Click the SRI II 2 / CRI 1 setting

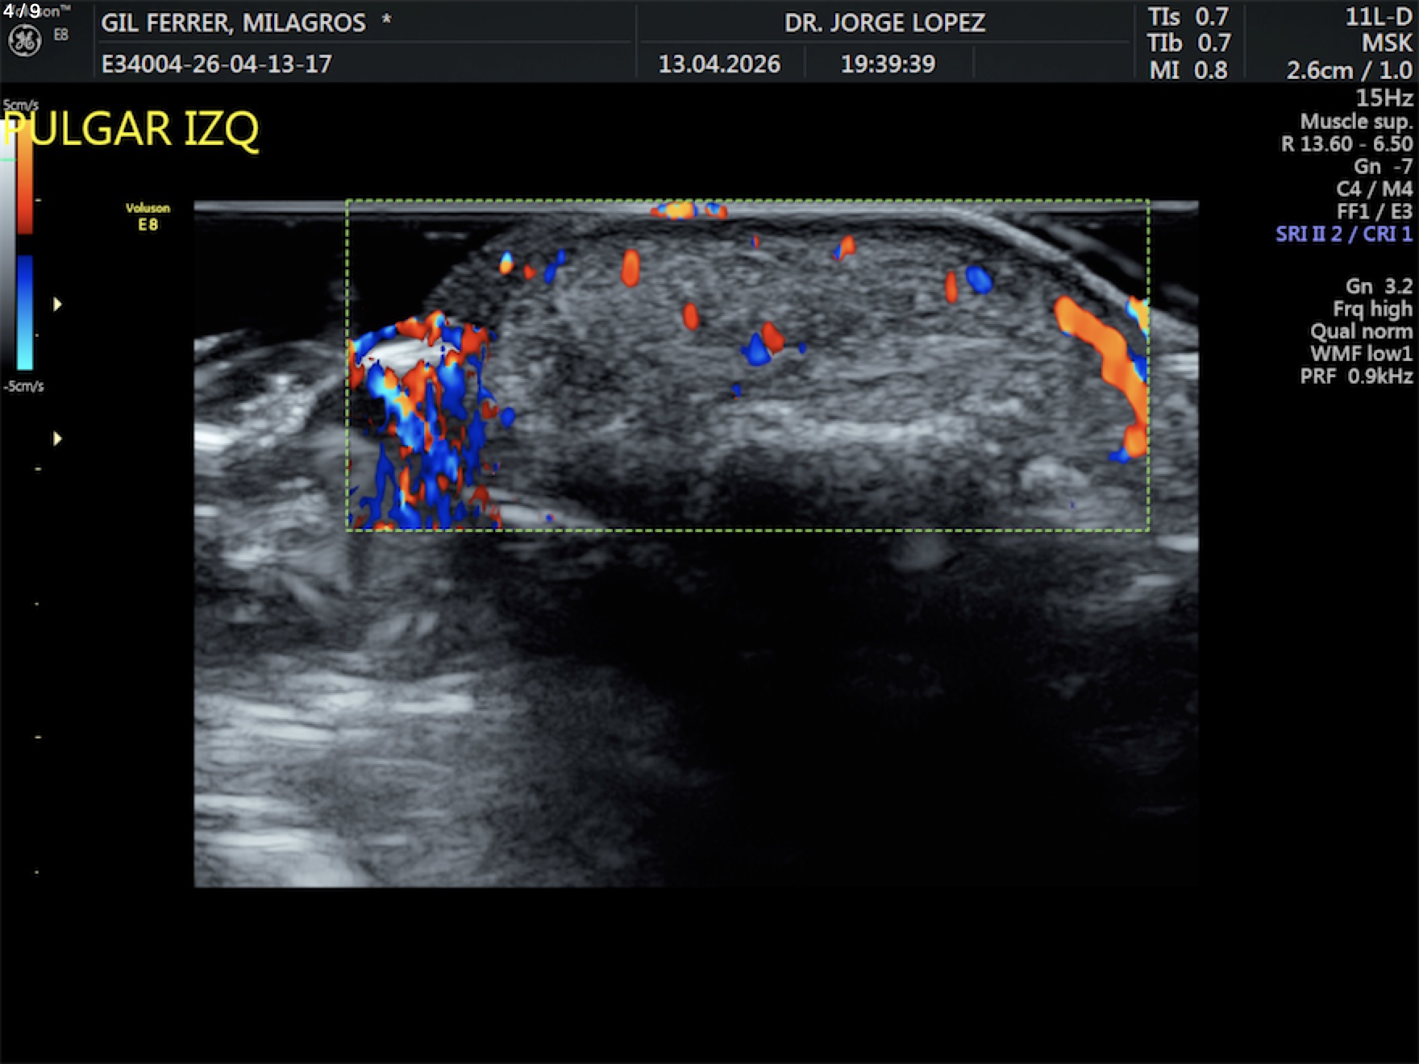pos(1343,234)
